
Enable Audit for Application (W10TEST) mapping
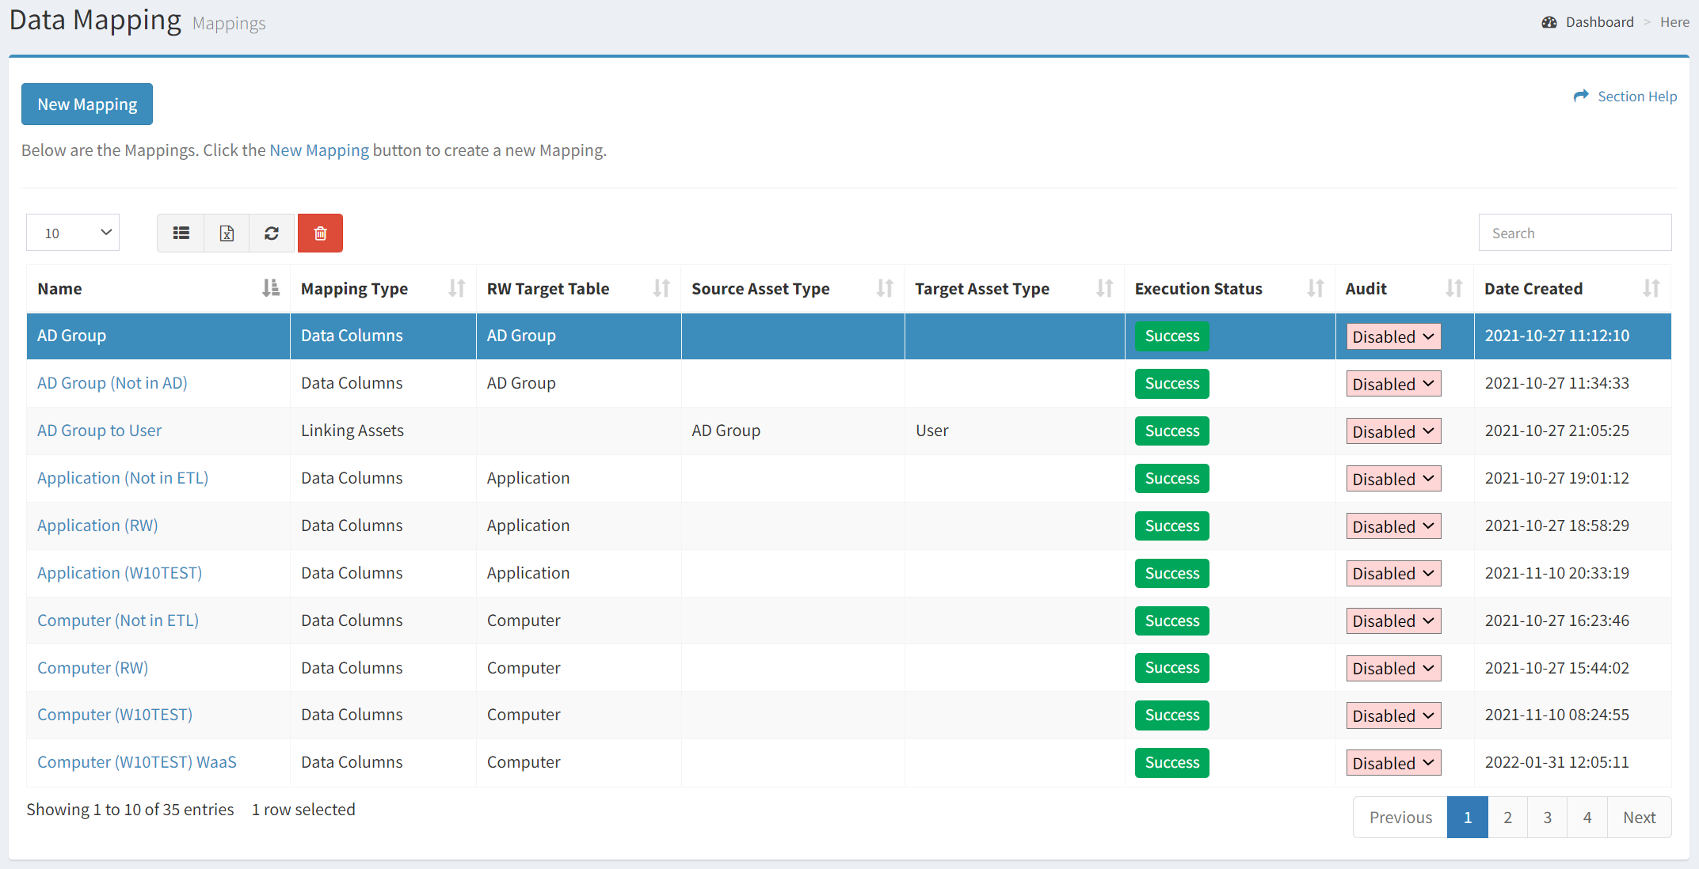point(1392,572)
